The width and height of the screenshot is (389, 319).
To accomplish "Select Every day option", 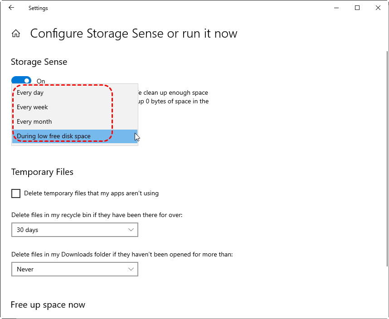I will click(30, 92).
